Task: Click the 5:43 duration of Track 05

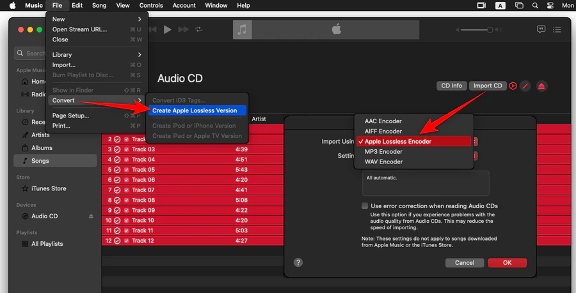Action: click(x=241, y=170)
